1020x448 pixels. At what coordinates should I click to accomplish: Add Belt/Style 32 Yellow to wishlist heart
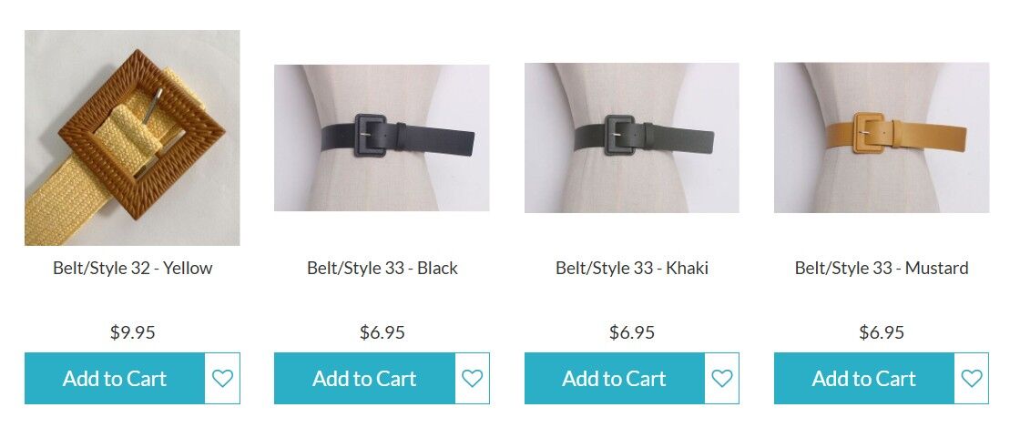tap(222, 379)
